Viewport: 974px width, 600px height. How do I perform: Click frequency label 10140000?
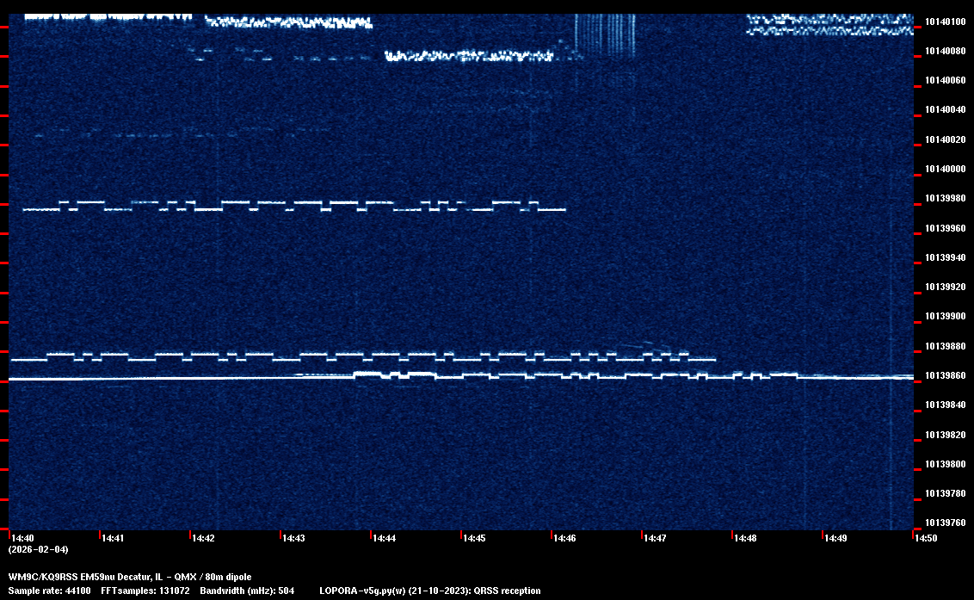point(946,169)
